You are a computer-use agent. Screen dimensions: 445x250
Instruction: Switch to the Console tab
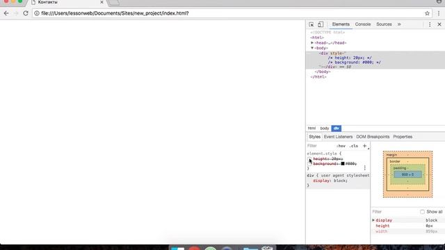click(363, 24)
